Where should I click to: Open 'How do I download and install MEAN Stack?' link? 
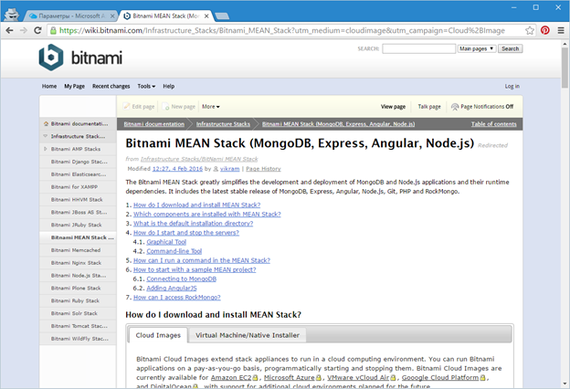[x=196, y=205]
